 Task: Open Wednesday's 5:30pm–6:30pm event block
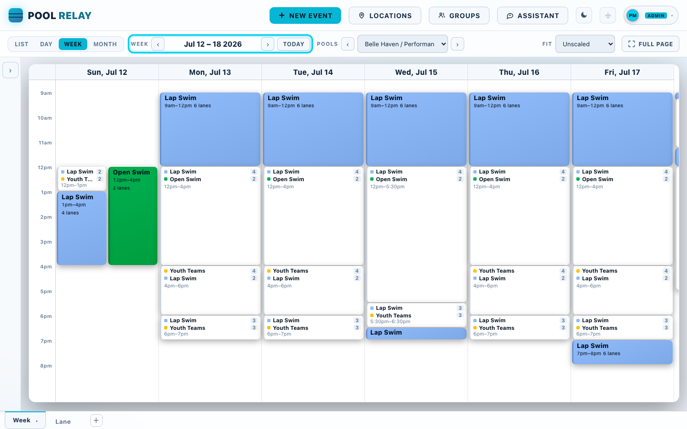(416, 315)
